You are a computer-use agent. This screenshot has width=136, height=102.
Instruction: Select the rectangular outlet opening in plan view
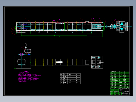(x=21, y=62)
